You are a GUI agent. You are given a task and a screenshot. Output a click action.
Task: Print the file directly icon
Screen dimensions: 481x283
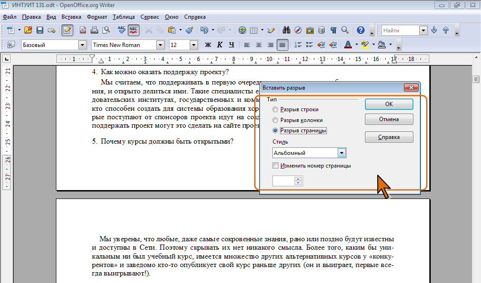[x=94, y=30]
